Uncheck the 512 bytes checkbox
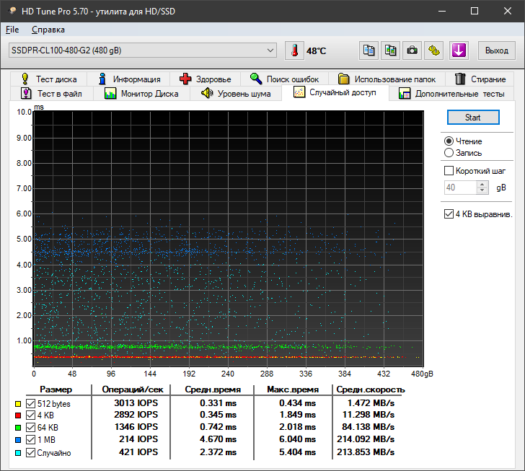525x471 pixels. [30, 404]
